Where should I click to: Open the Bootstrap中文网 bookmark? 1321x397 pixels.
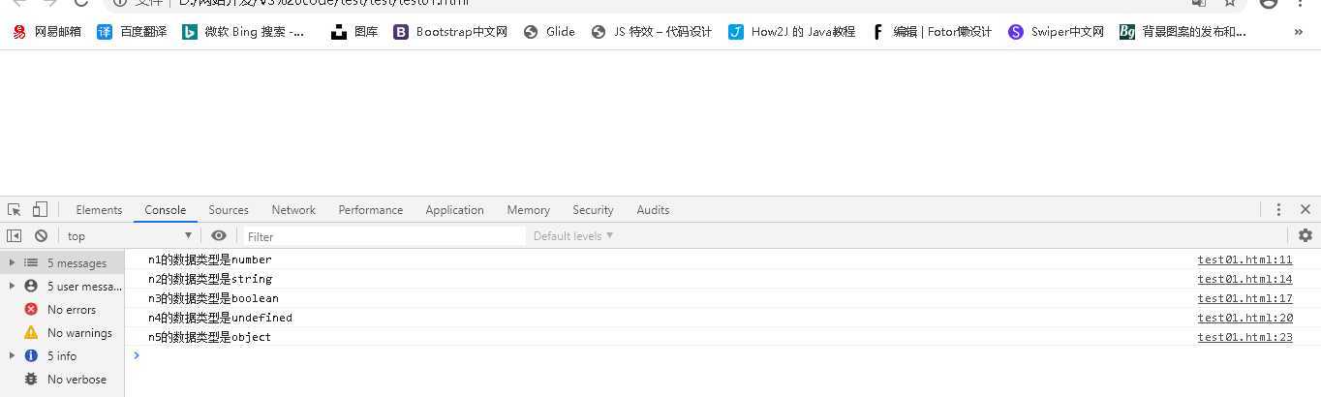tap(450, 32)
